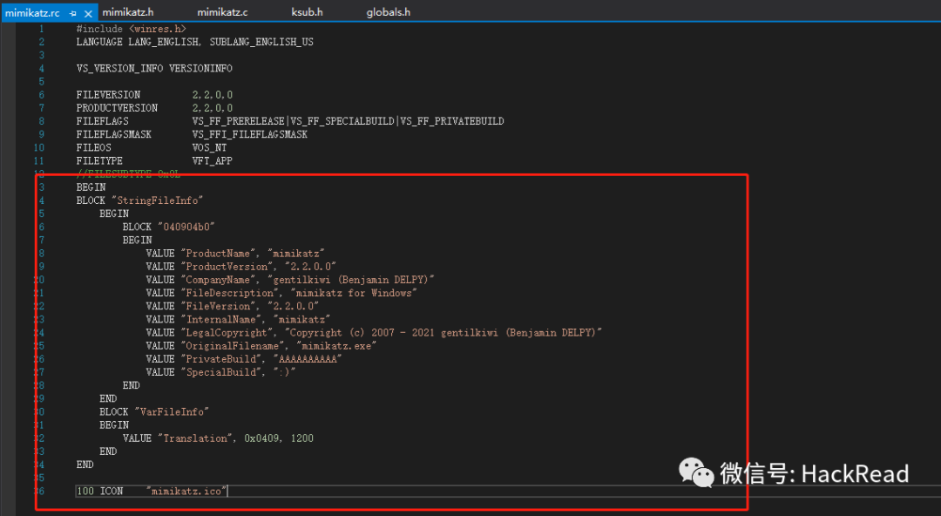Click the VS_FF_SPECIALBUILD flag
The width and height of the screenshot is (941, 516).
(x=342, y=121)
